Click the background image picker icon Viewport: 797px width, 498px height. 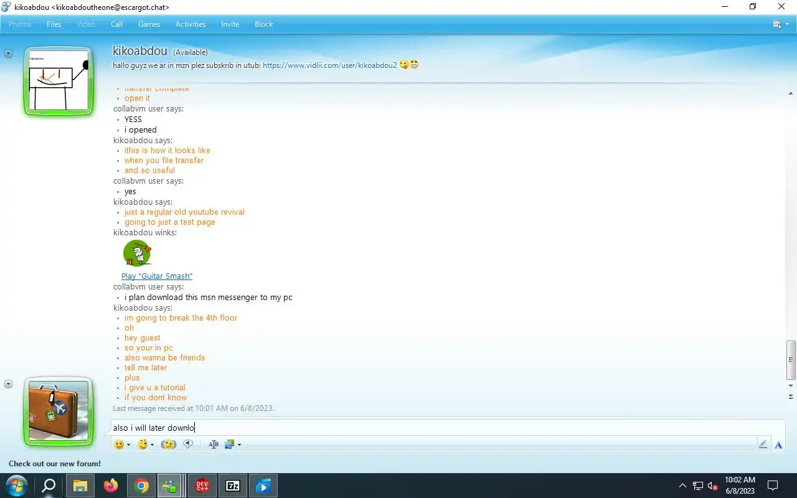[x=230, y=444]
